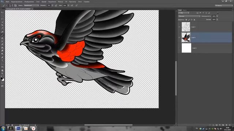Toggle pressure-controlled opacity icon in options bar

[56, 5]
